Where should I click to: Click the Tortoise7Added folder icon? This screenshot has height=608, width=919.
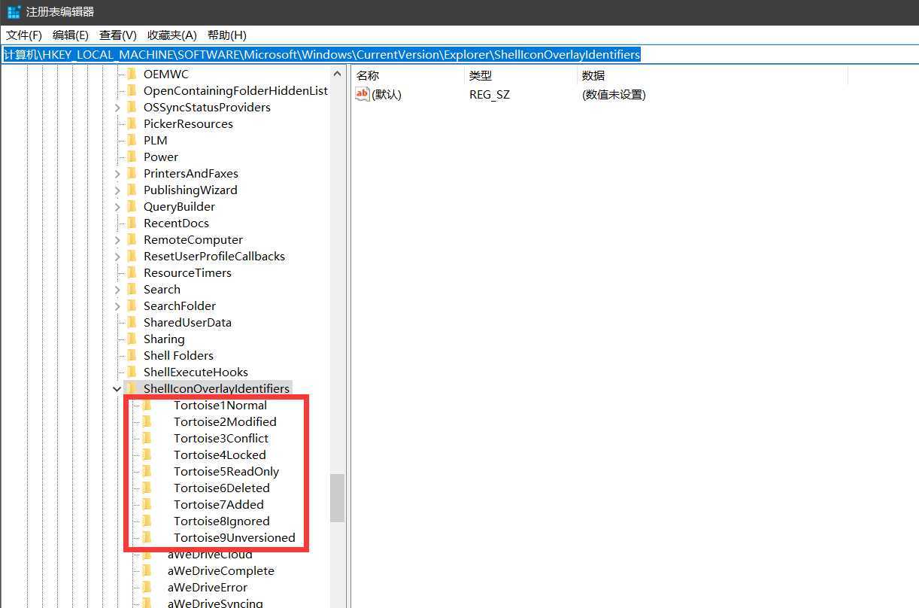point(147,504)
